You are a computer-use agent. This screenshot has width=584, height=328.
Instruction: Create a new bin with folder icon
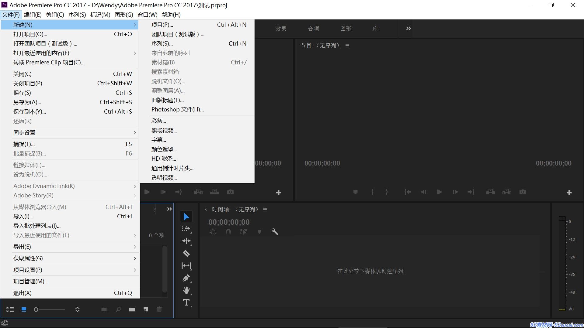tap(132, 309)
